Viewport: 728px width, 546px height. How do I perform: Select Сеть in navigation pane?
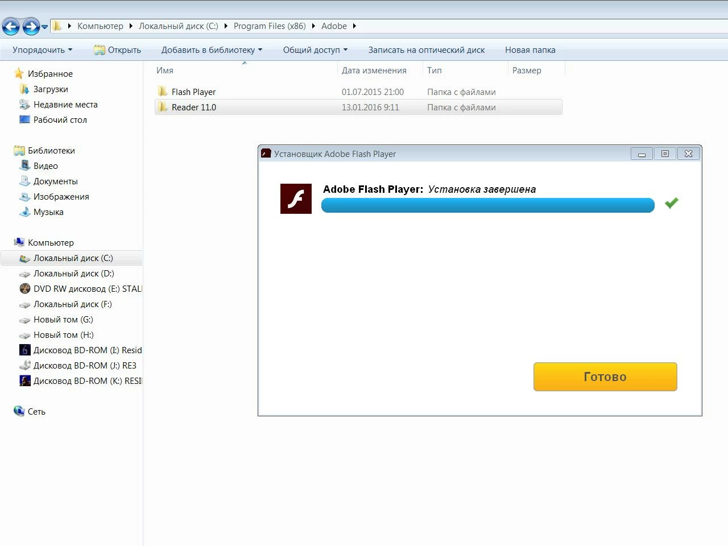click(x=36, y=412)
